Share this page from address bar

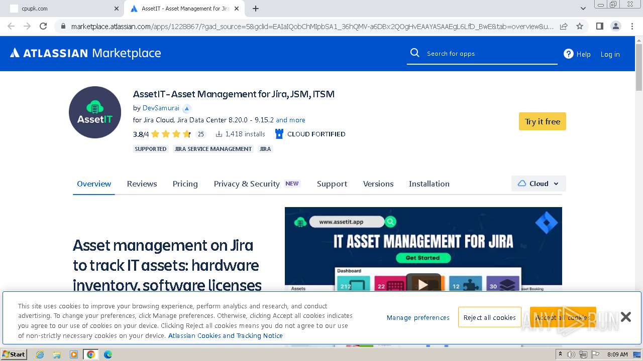click(564, 26)
